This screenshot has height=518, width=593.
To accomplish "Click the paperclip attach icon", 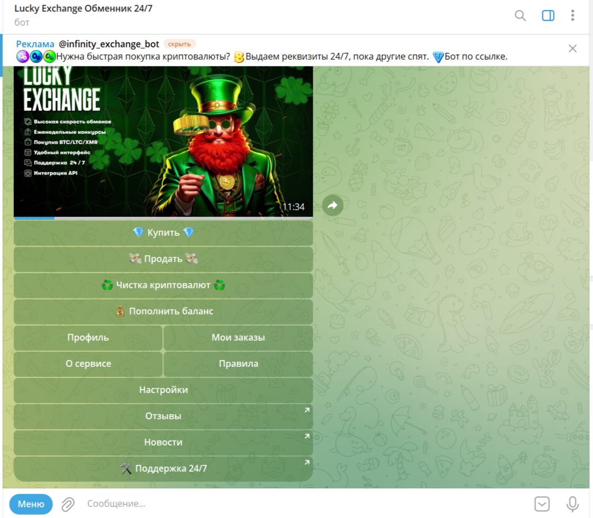I will tap(68, 504).
